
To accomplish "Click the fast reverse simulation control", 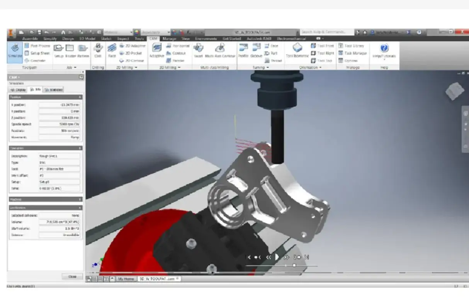I will [268, 257].
